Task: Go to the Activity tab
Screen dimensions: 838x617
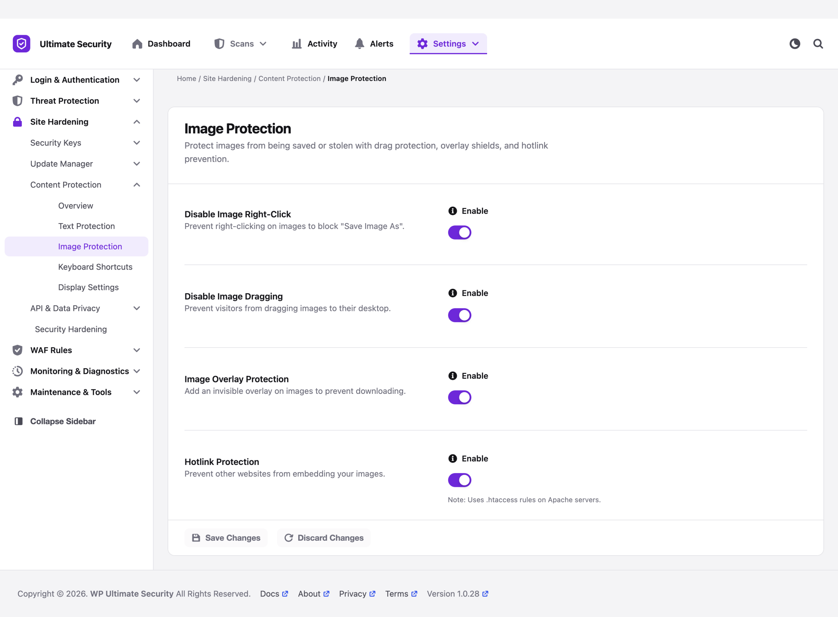Action: [x=314, y=44]
